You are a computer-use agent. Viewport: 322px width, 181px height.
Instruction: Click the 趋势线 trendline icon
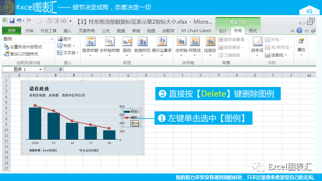point(257,41)
